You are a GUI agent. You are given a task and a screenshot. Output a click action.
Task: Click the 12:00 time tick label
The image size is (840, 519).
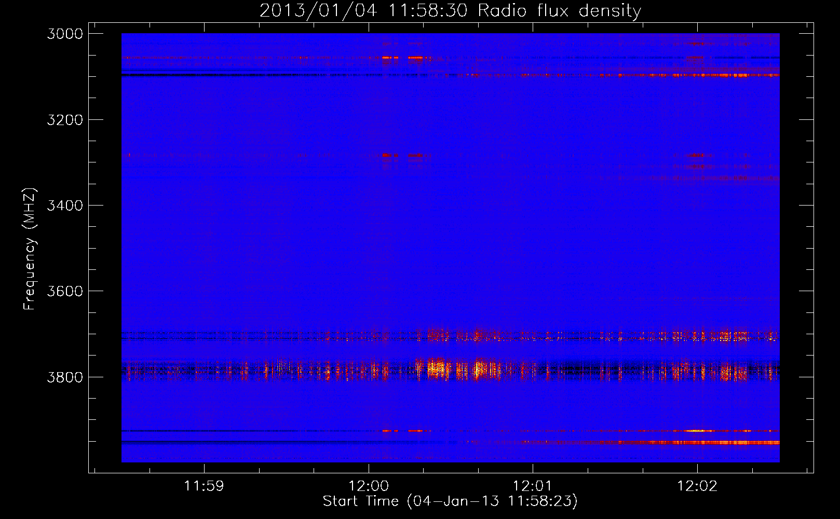(x=369, y=486)
